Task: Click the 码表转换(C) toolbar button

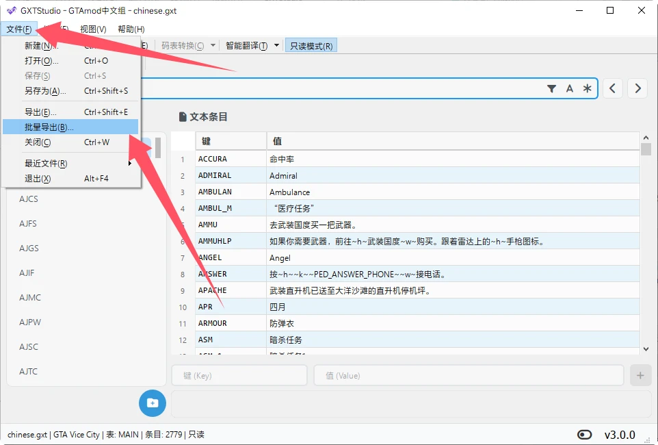Action: coord(183,46)
